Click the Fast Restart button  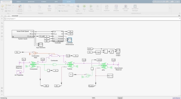(63, 11)
